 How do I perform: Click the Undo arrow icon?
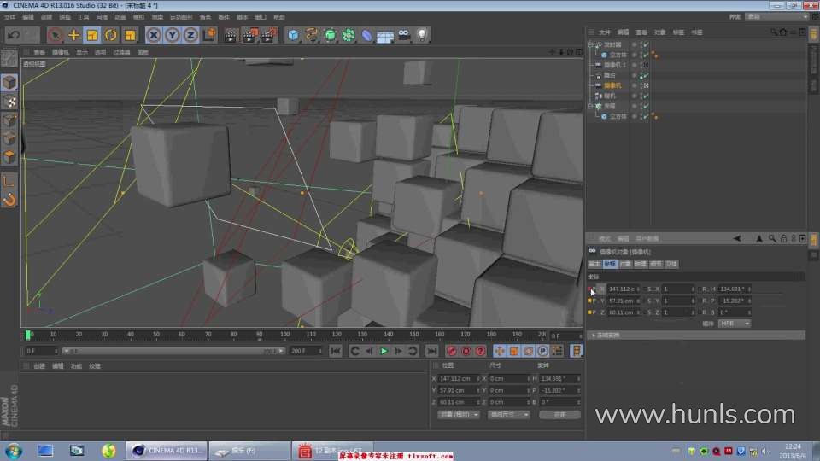point(14,35)
